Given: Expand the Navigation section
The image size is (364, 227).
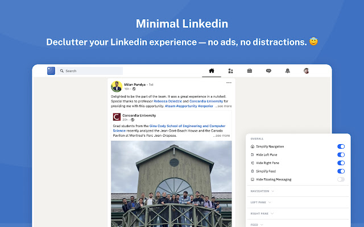Looking at the screenshot, I should click(x=262, y=191).
